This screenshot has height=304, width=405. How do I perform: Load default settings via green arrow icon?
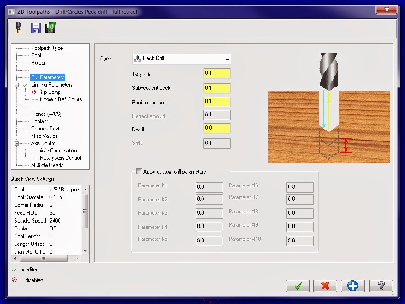coord(51,27)
